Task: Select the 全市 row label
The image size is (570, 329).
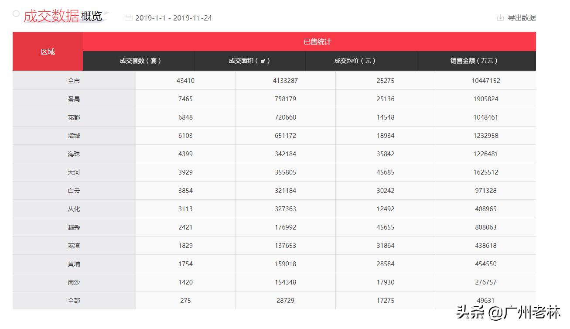Action: pos(74,81)
